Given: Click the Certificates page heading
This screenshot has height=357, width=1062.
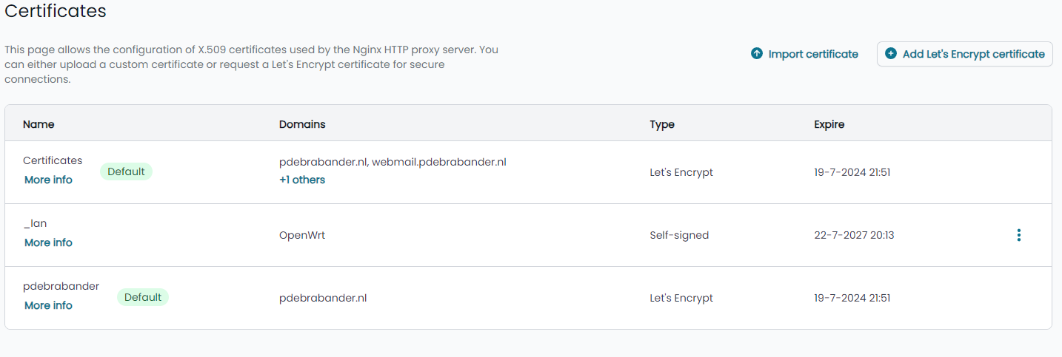Looking at the screenshot, I should tap(56, 11).
